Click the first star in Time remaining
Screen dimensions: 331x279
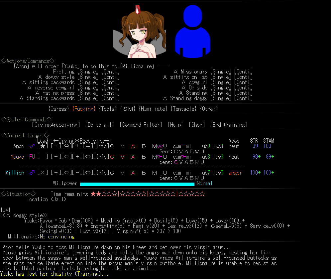(x=93, y=194)
